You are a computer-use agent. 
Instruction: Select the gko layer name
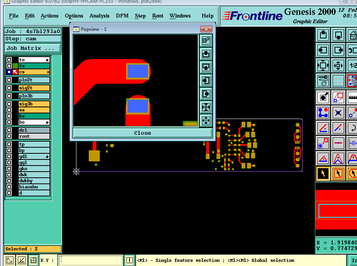pos(34,169)
